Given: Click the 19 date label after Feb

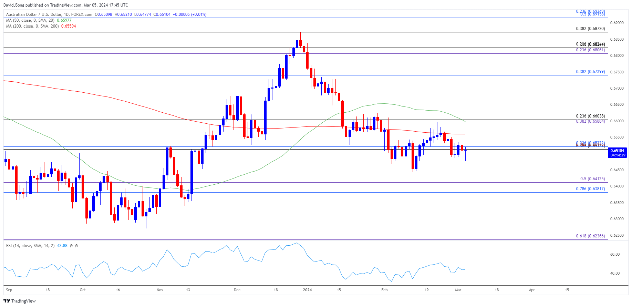Looking at the screenshot, I should [x=426, y=290].
